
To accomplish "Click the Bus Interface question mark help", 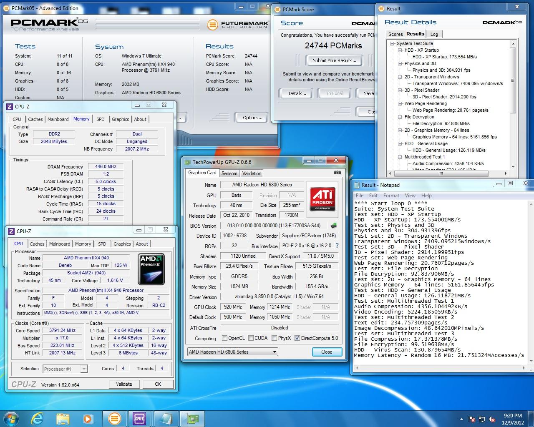I will pyautogui.click(x=337, y=246).
